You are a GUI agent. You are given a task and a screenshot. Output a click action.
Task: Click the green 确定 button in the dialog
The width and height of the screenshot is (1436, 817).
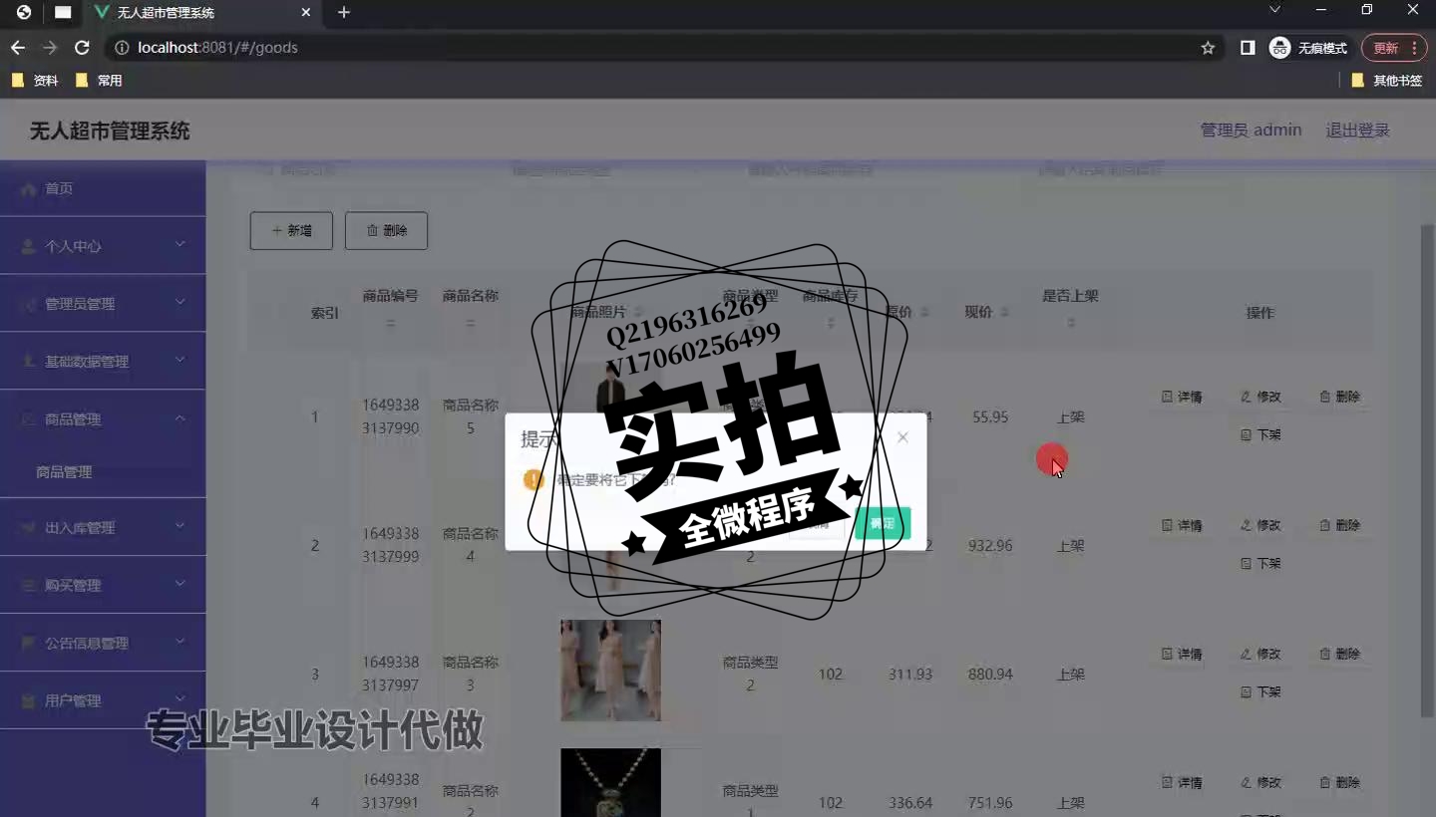[883, 523]
